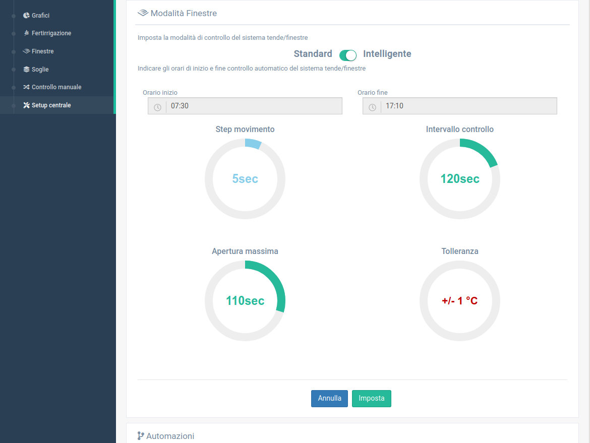Click the Annulla button
This screenshot has width=590, height=443.
(329, 399)
